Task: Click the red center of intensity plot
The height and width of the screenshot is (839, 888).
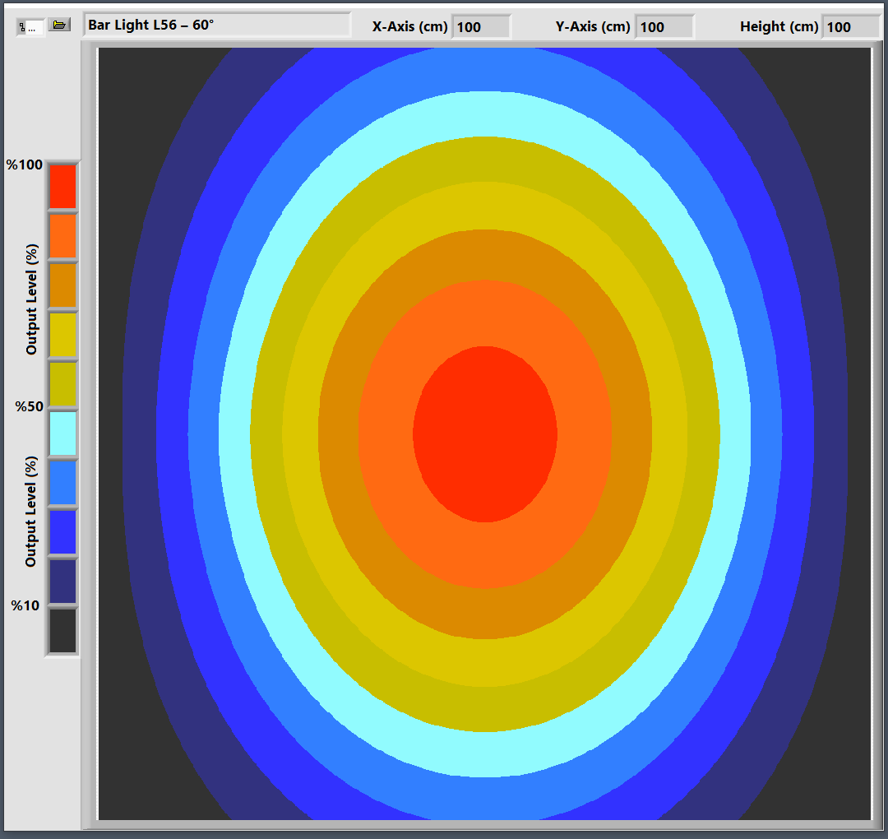Action: pos(485,433)
